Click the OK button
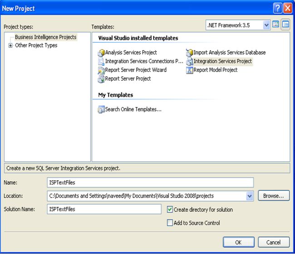 (x=239, y=242)
